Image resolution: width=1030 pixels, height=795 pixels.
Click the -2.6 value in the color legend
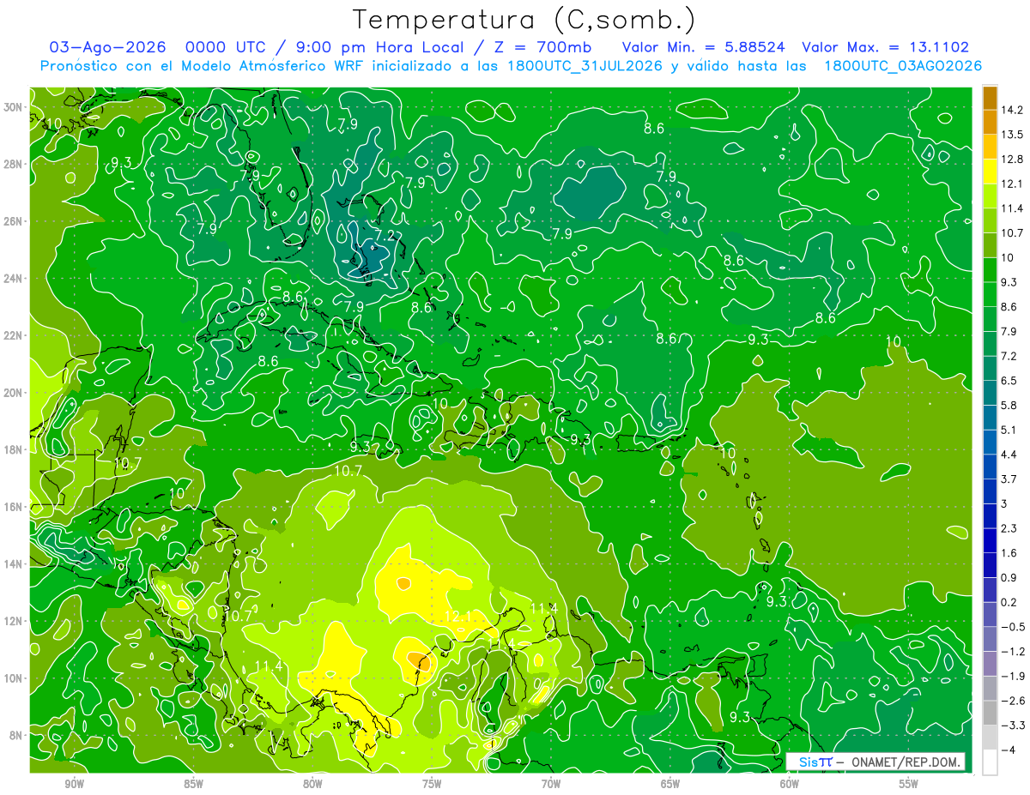(1013, 701)
